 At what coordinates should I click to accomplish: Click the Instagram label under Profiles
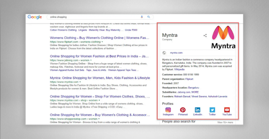click(x=168, y=114)
